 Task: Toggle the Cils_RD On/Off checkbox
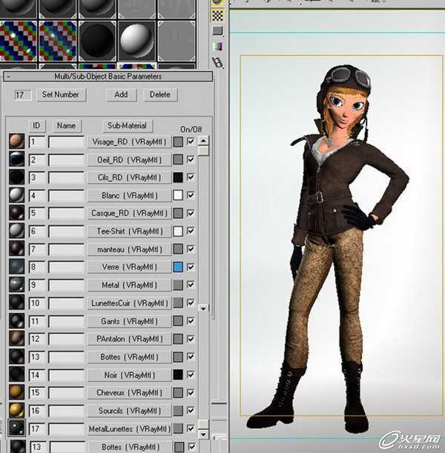point(191,177)
